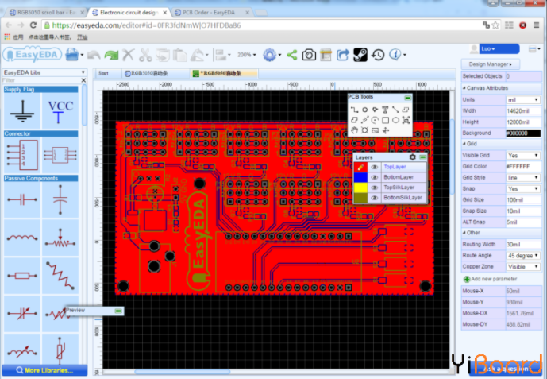Image resolution: width=547 pixels, height=379 pixels.
Task: Click the red TopLayer color swatch
Action: coord(360,167)
